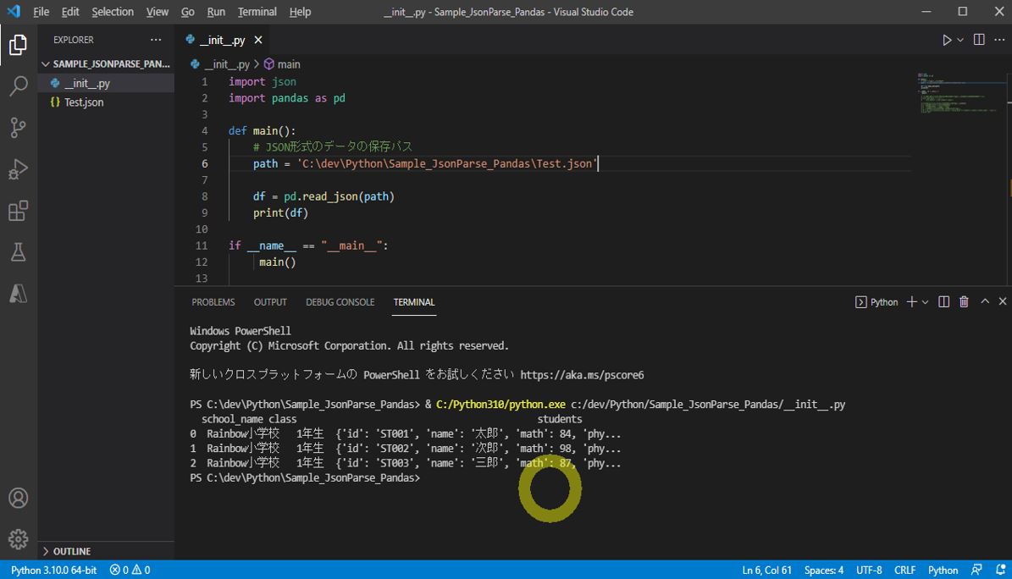Open the Manage settings gear
Image resolution: width=1012 pixels, height=579 pixels.
pyautogui.click(x=19, y=539)
